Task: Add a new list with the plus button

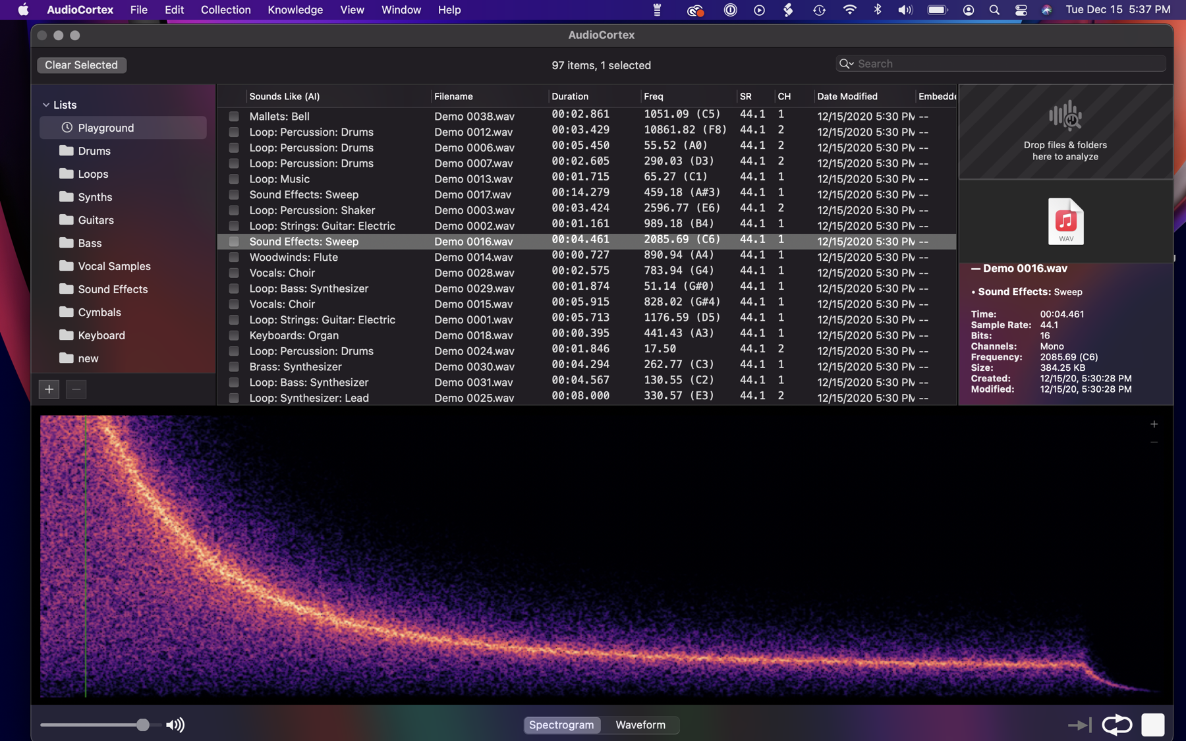Action: click(x=49, y=389)
